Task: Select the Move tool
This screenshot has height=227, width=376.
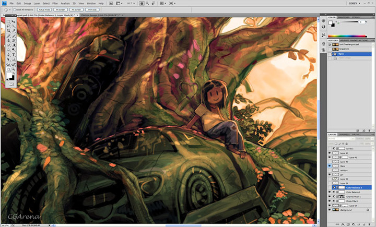Action: pos(14,22)
